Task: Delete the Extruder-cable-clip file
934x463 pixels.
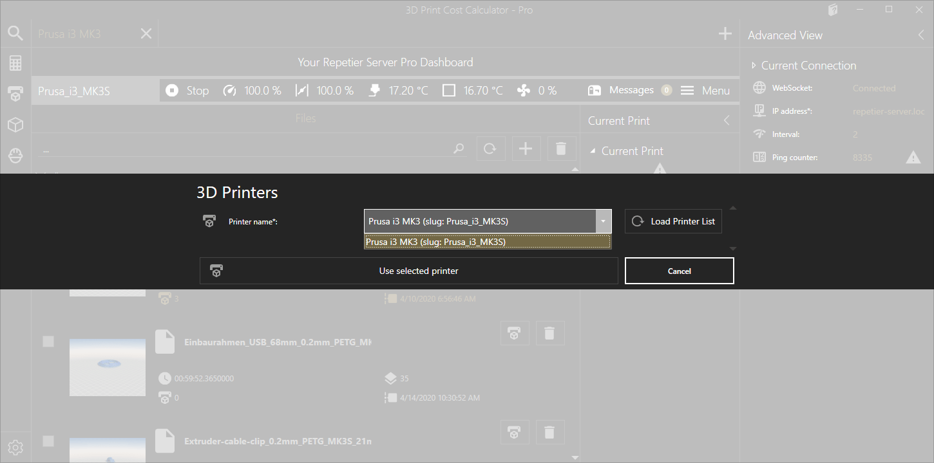Action: point(549,433)
